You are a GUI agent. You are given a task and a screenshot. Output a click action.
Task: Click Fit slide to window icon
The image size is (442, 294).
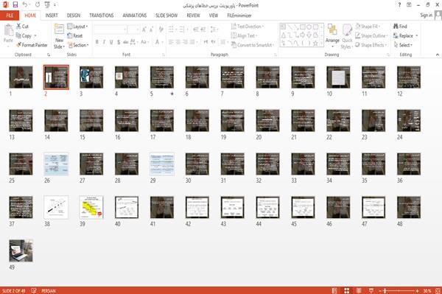(438, 290)
